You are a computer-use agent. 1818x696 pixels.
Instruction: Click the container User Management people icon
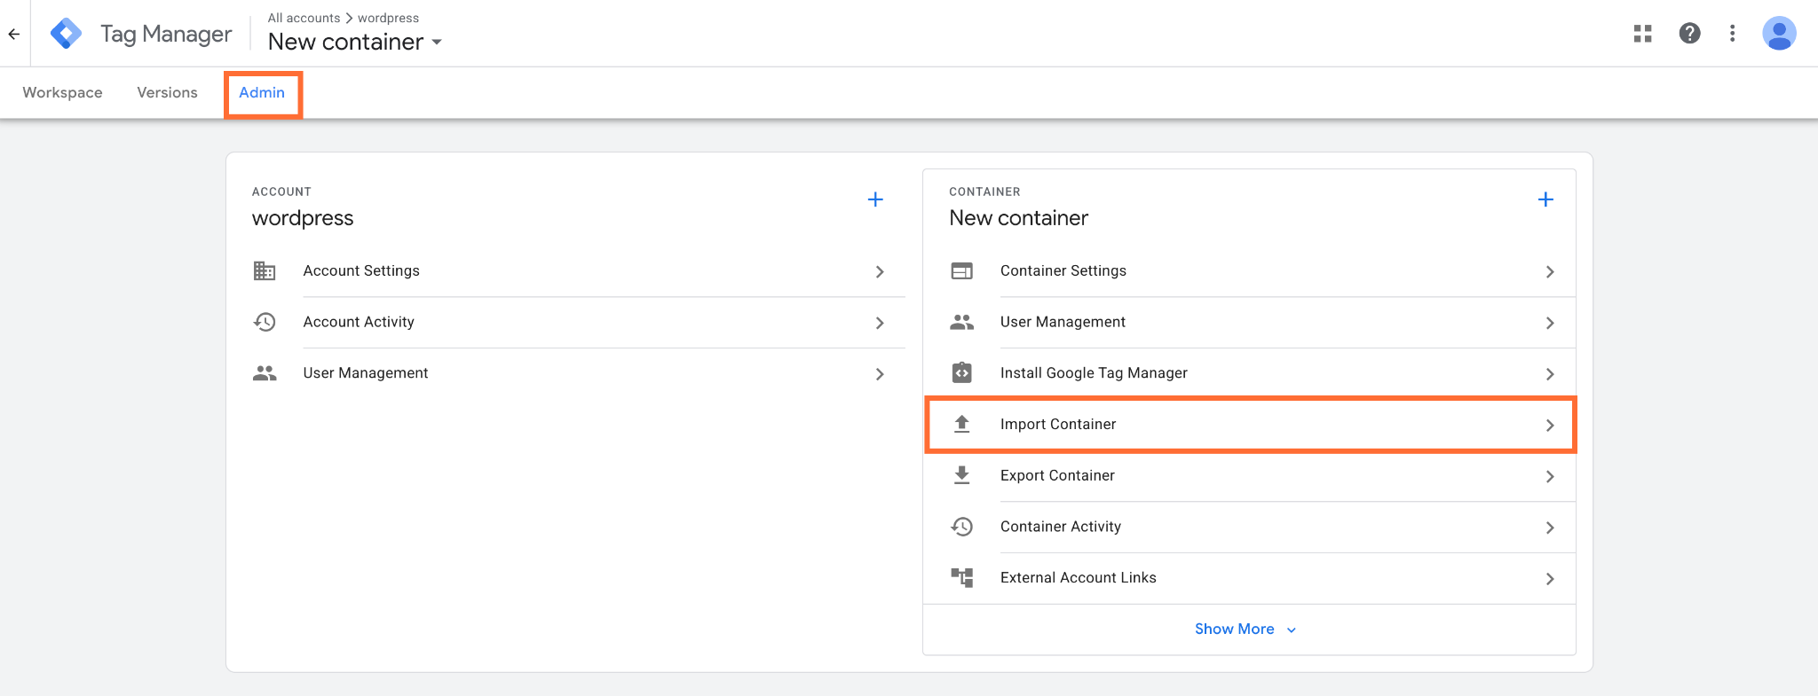(961, 322)
